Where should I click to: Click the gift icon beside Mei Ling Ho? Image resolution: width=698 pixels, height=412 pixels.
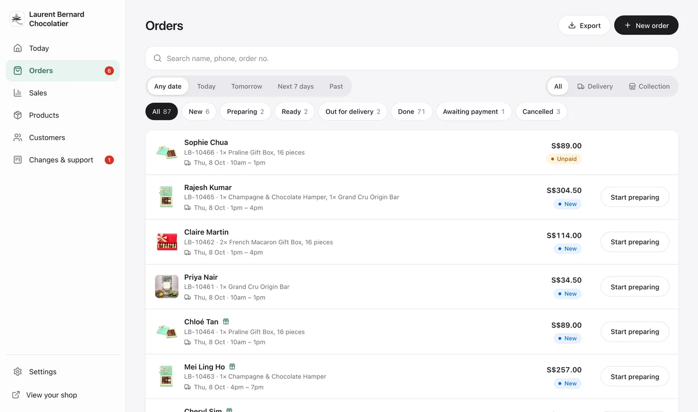coord(232,367)
